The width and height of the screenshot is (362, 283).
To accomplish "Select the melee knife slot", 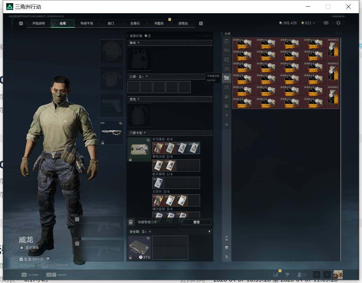I will 112,133.
